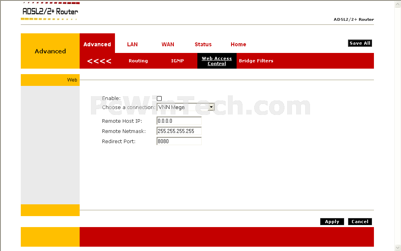Click the Web sidebar label

coord(72,80)
